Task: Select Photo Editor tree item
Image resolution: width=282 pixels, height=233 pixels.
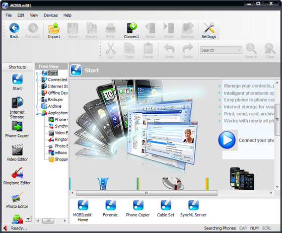Action: (61, 146)
